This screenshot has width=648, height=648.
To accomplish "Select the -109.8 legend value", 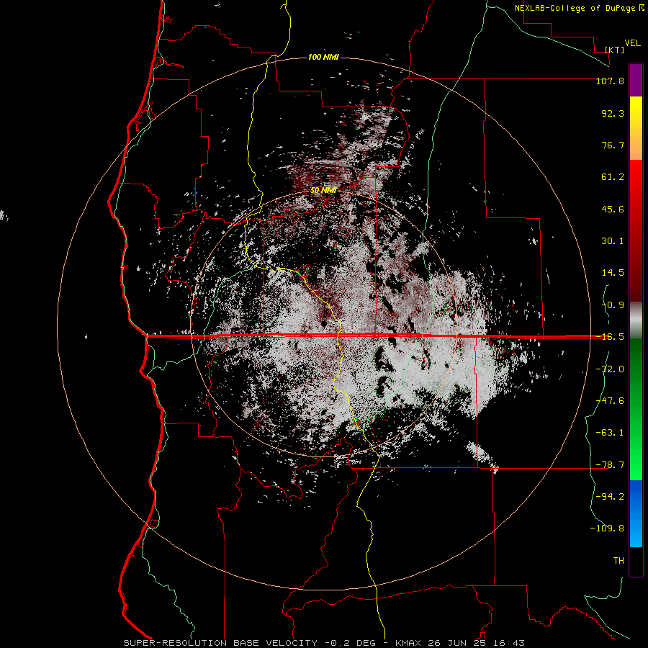I will pos(607,528).
